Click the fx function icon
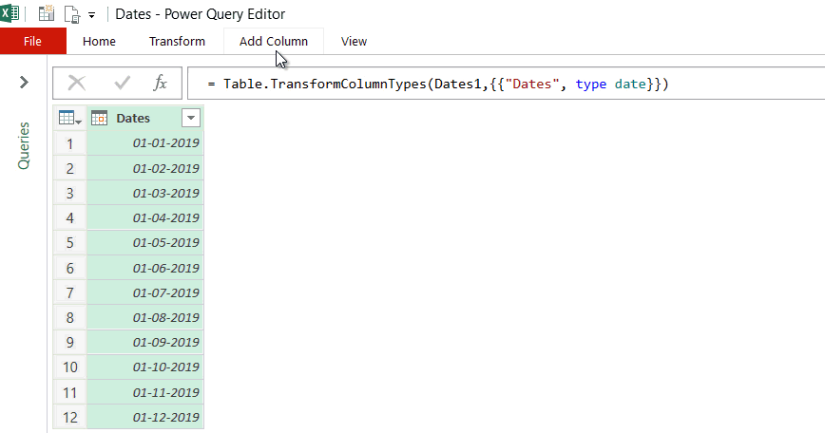 (x=161, y=84)
